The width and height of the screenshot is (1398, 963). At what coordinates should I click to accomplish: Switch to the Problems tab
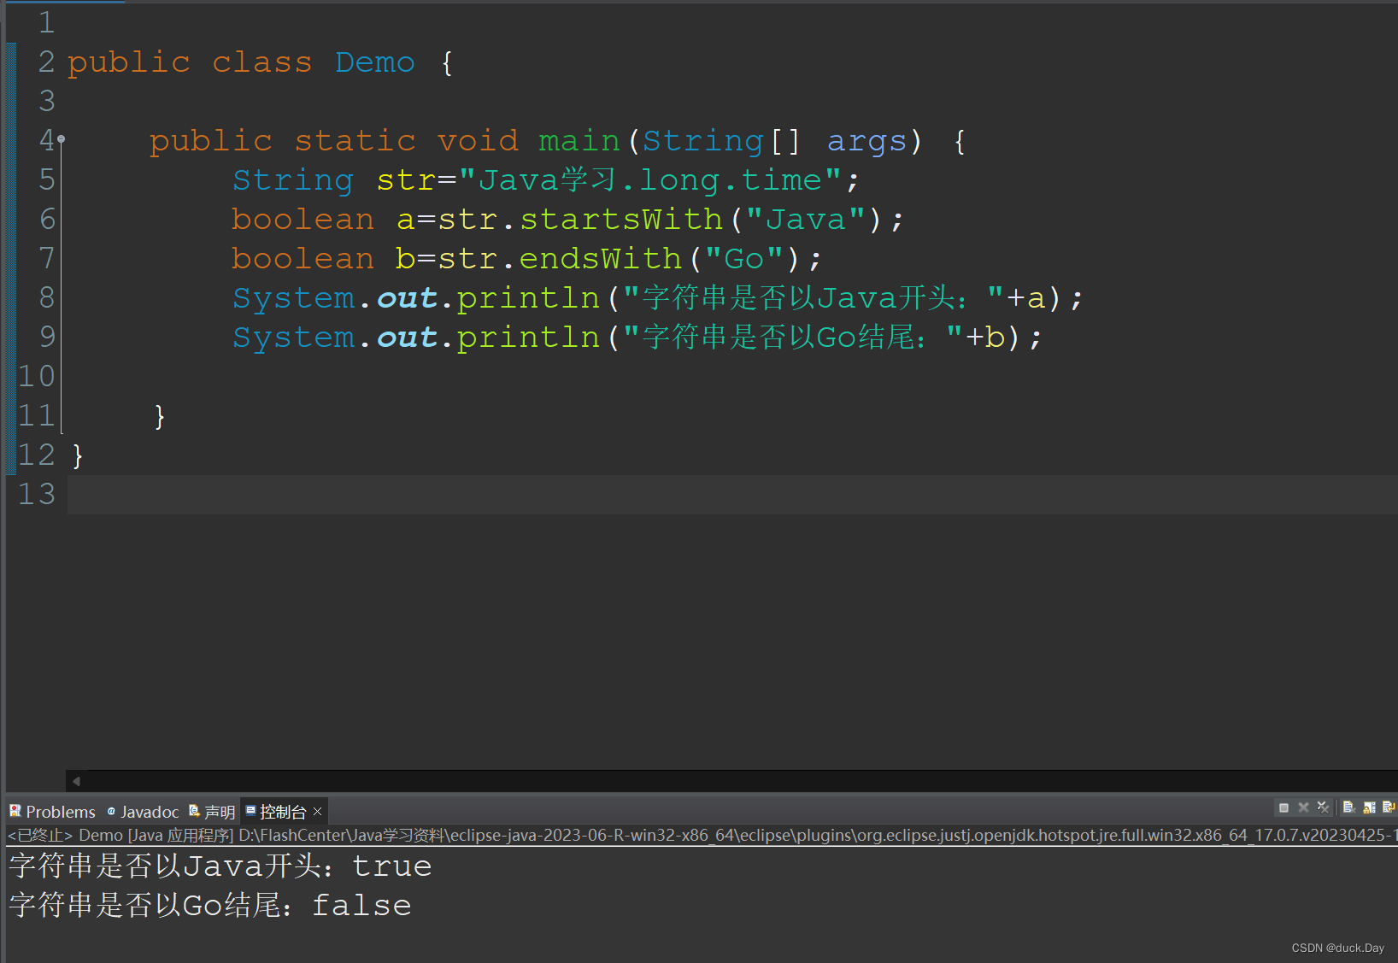60,811
